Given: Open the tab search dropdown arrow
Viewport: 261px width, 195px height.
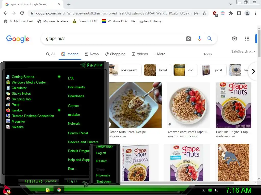Looking at the screenshot, I should pos(230,4).
